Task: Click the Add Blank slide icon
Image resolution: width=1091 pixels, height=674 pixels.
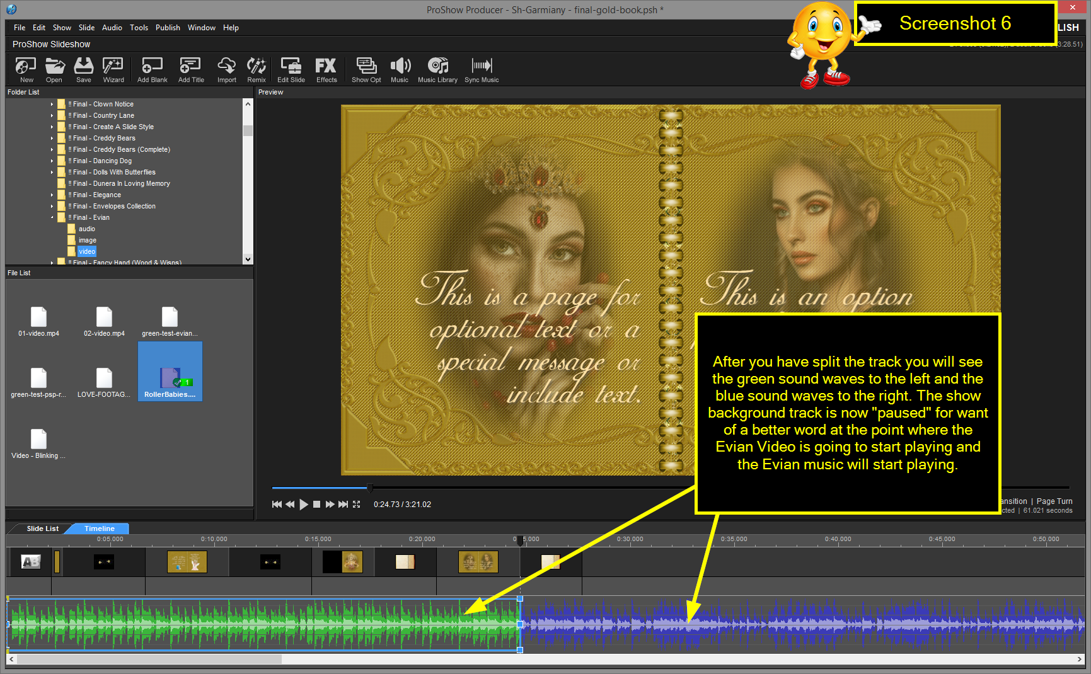Action: (152, 69)
